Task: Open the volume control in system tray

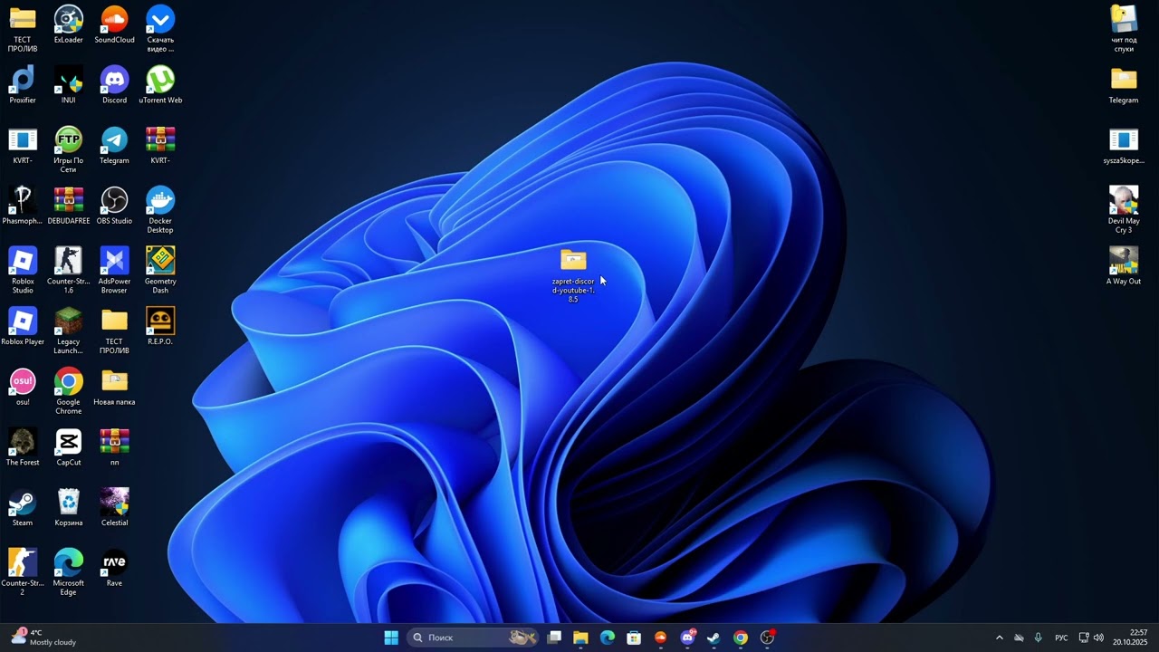Action: pyautogui.click(x=1099, y=638)
